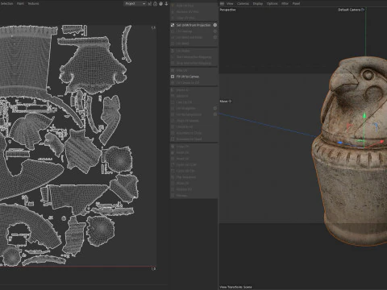Open the Options menu in viewport
This screenshot has width=387, height=290.
tap(272, 3)
